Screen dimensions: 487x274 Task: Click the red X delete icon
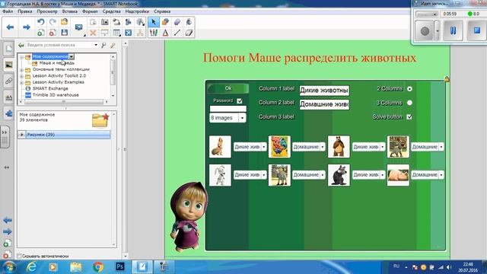click(x=93, y=33)
